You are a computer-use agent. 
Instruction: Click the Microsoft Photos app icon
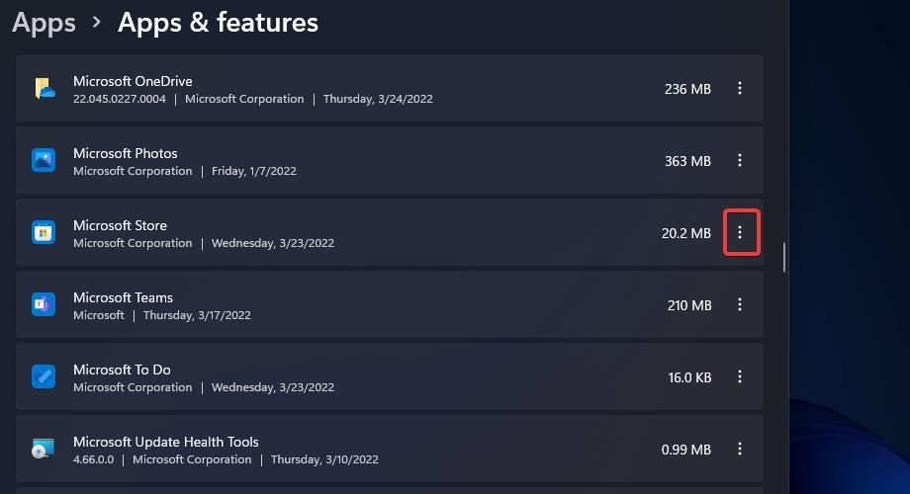(44, 160)
